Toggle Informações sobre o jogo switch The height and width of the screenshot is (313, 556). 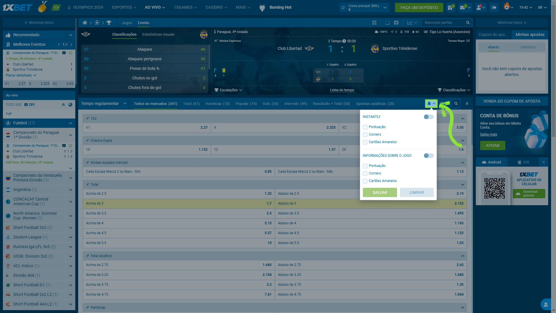coord(429,156)
